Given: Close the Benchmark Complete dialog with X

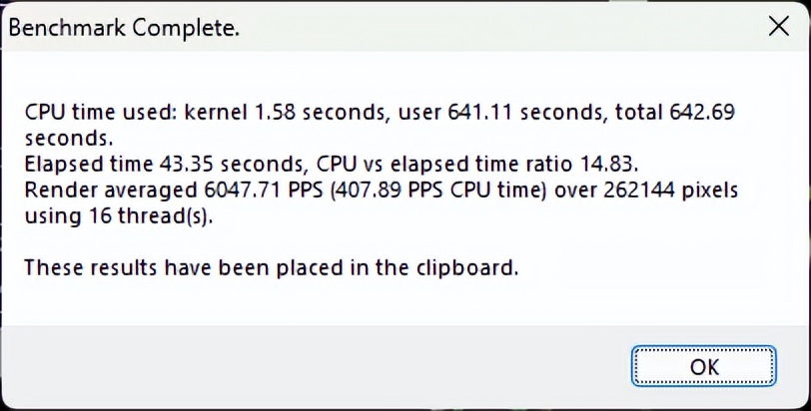Looking at the screenshot, I should point(776,27).
